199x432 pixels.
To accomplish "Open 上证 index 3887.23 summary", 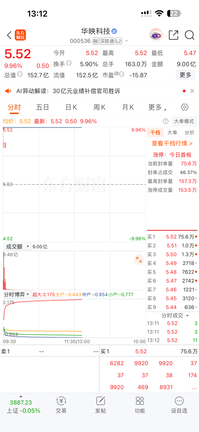I will (23, 407).
